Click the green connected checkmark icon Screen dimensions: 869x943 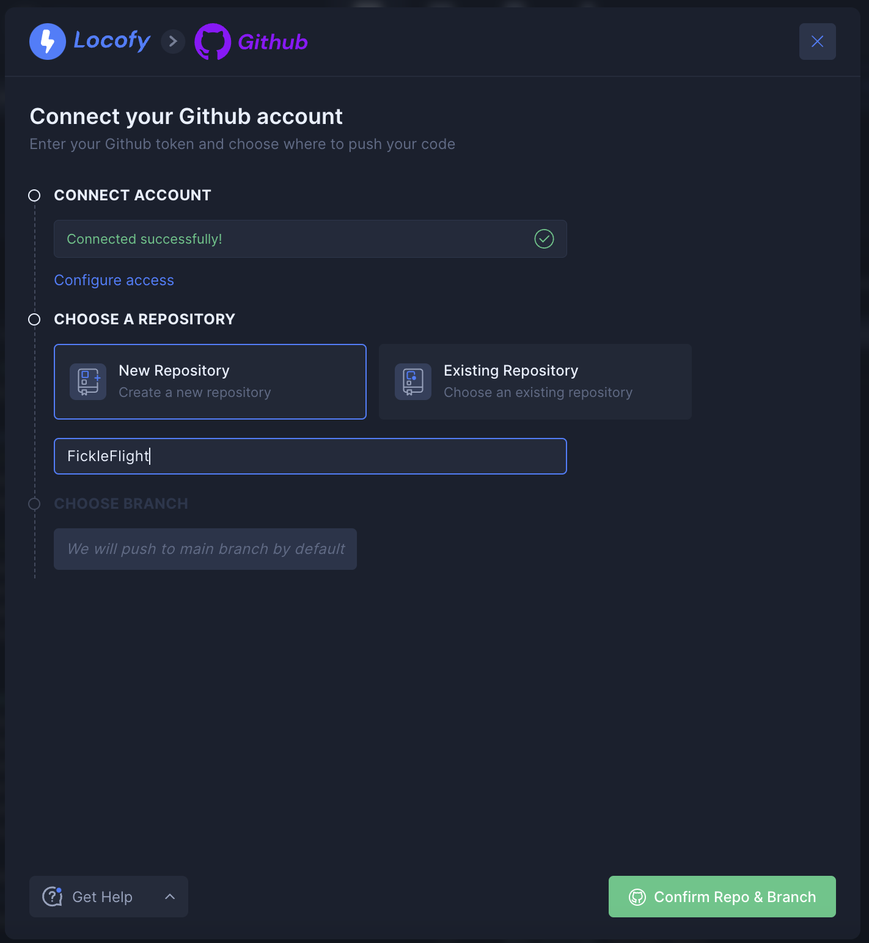tap(544, 239)
